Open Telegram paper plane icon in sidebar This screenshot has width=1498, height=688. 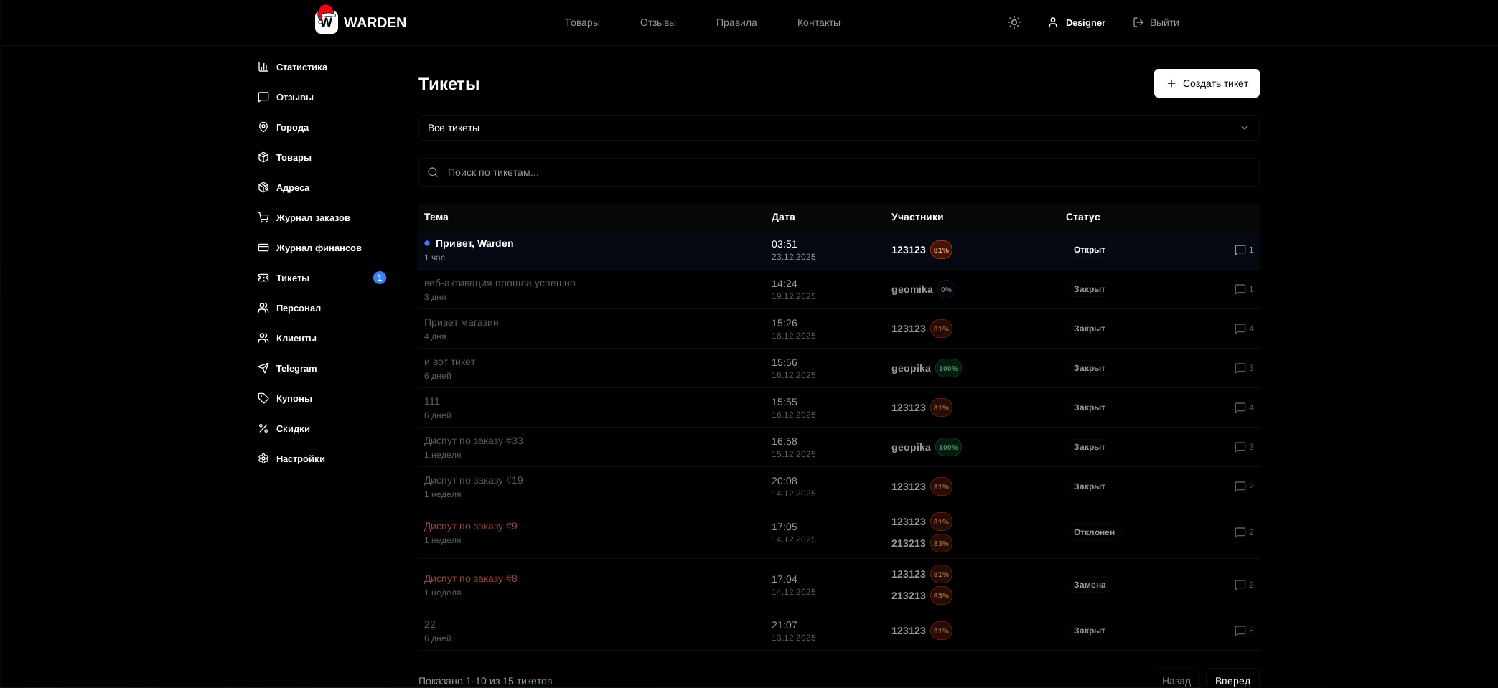(x=263, y=368)
